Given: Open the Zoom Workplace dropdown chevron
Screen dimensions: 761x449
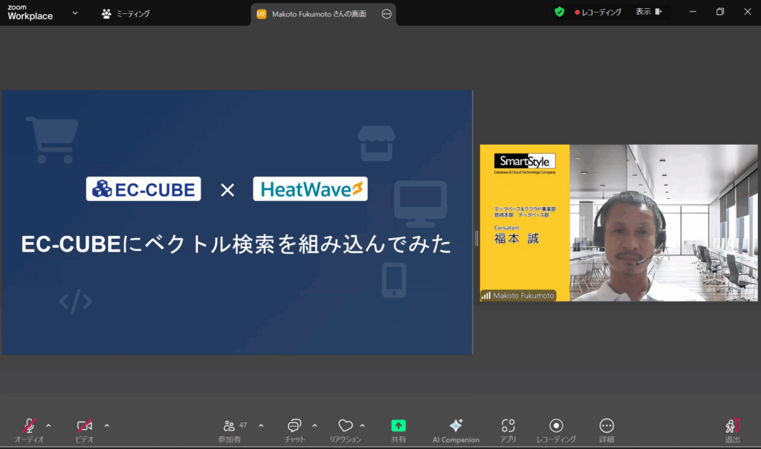Looking at the screenshot, I should [x=75, y=13].
